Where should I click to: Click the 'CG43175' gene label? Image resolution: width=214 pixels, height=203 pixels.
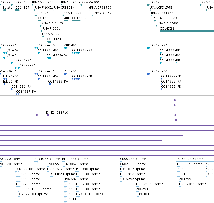[x=154, y=2]
